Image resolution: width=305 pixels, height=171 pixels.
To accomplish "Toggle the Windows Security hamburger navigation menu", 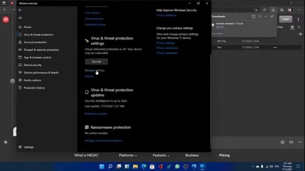I will coord(20,18).
